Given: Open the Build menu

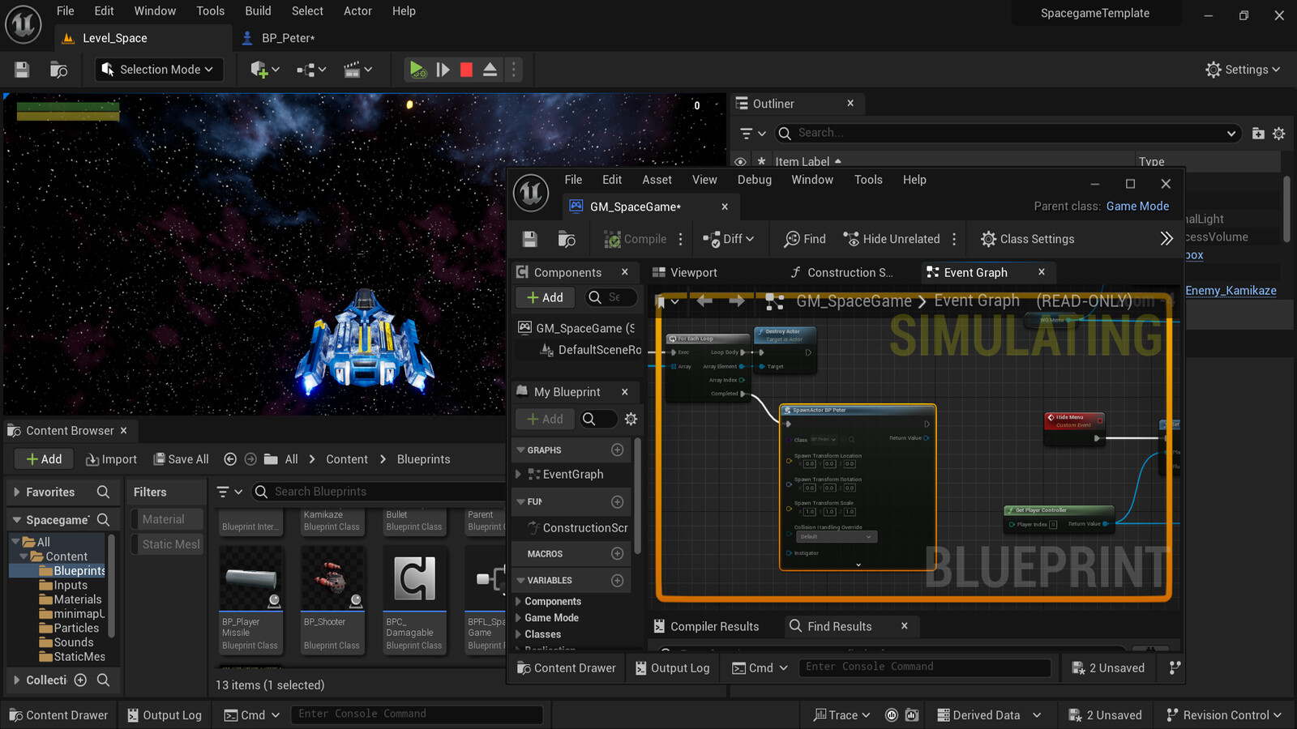Looking at the screenshot, I should [258, 11].
